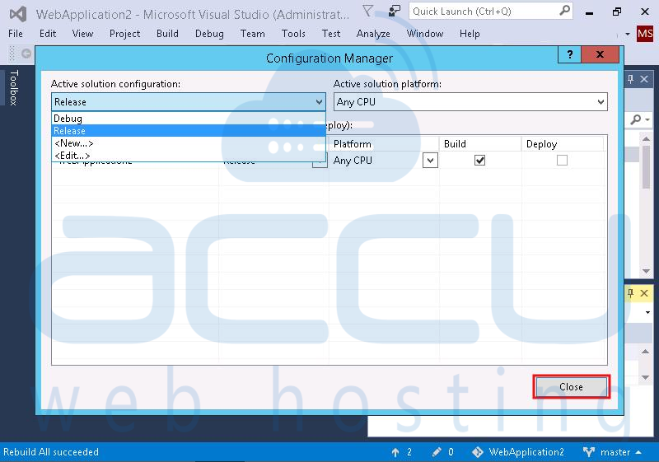This screenshot has height=462, width=659.
Task: Close the lower right yellow panel
Action: [644, 292]
